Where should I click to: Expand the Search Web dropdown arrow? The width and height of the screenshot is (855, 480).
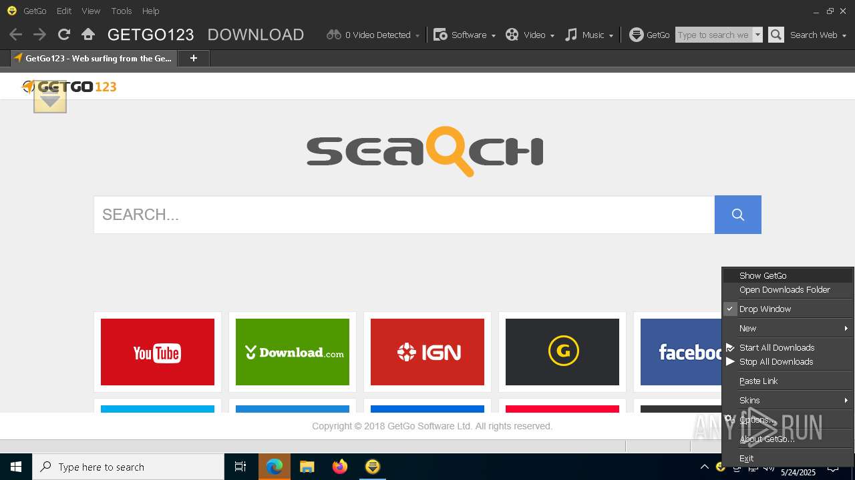pos(844,35)
